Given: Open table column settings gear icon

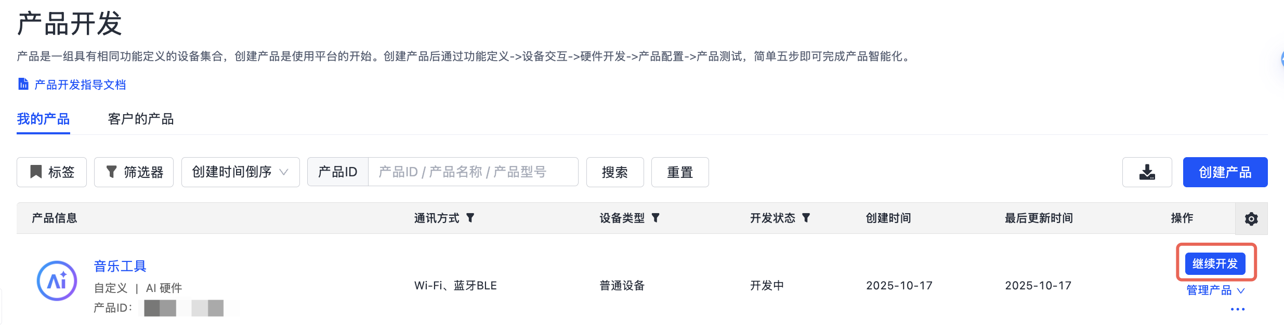Looking at the screenshot, I should tap(1251, 219).
